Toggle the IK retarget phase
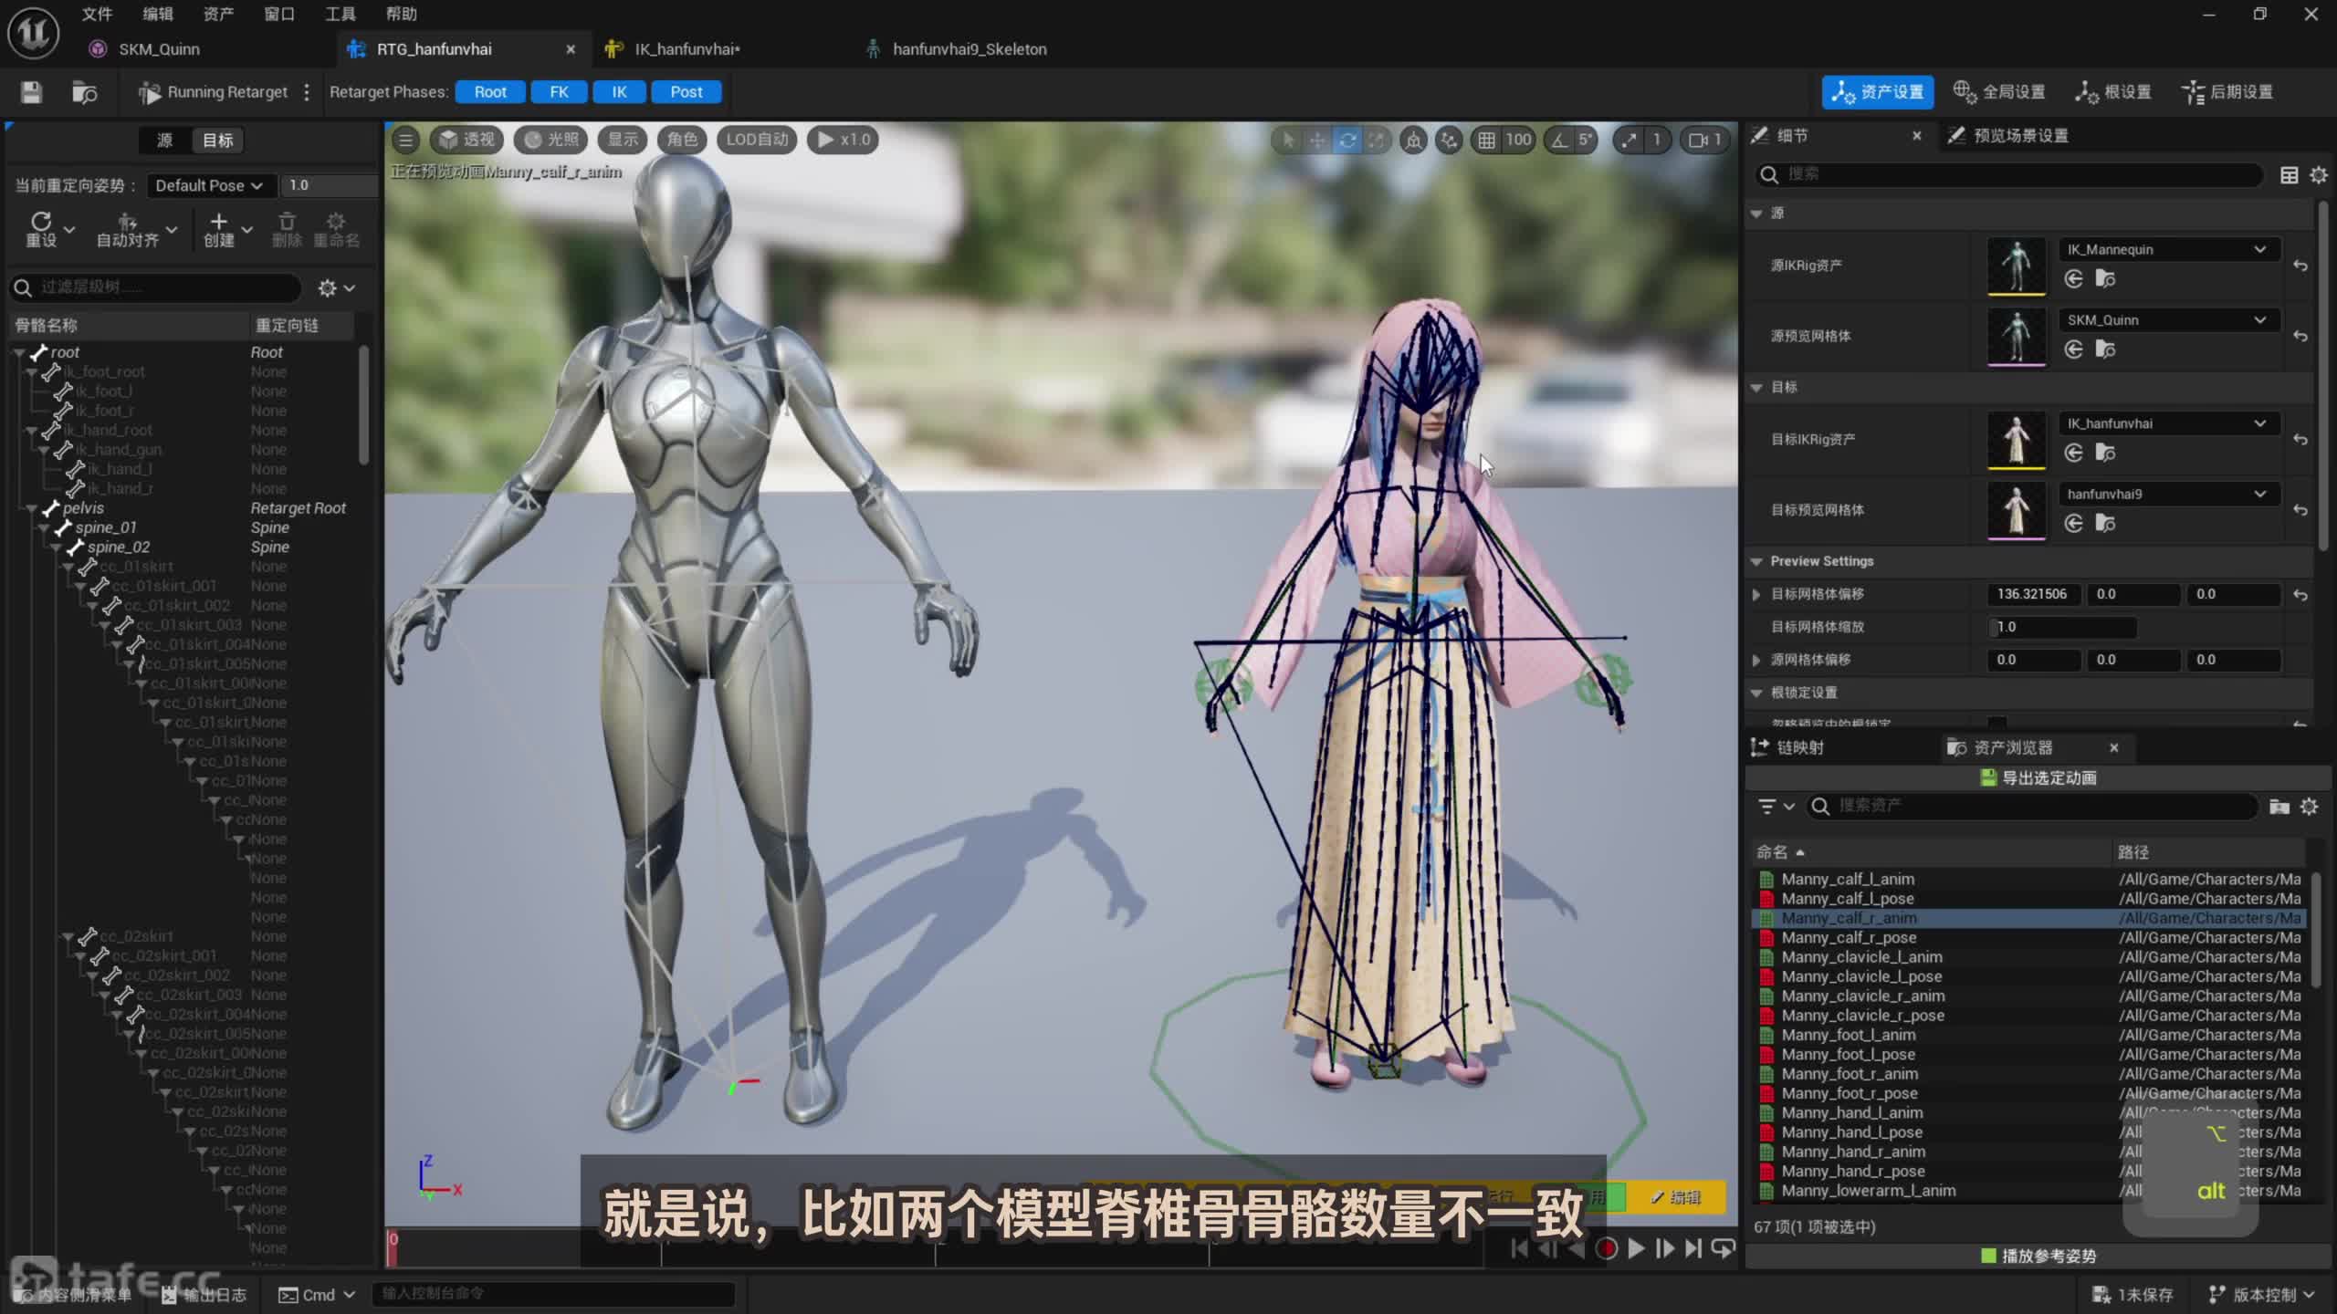Viewport: 2337px width, 1314px height. coord(619,92)
